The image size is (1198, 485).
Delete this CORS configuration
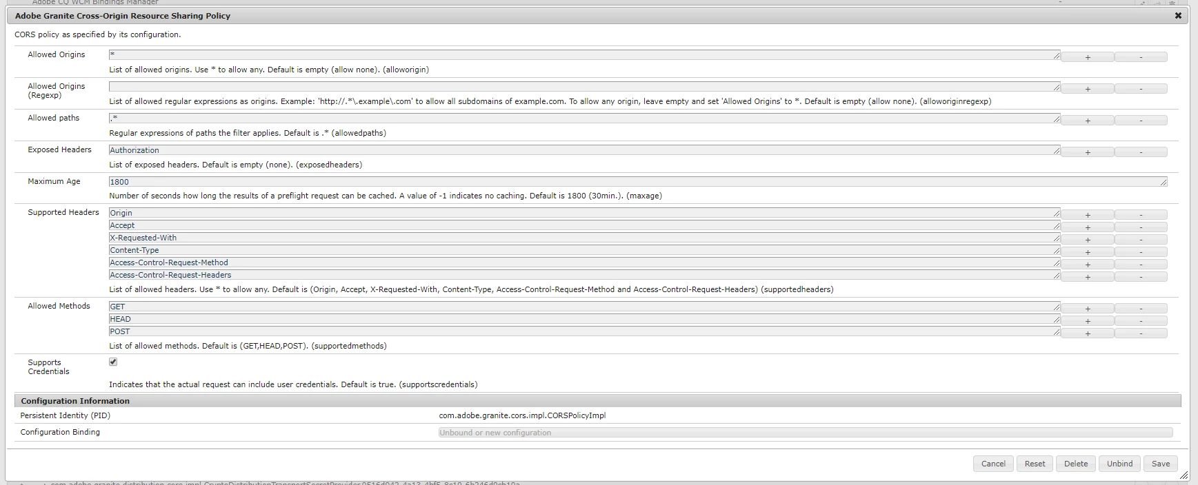1075,464
